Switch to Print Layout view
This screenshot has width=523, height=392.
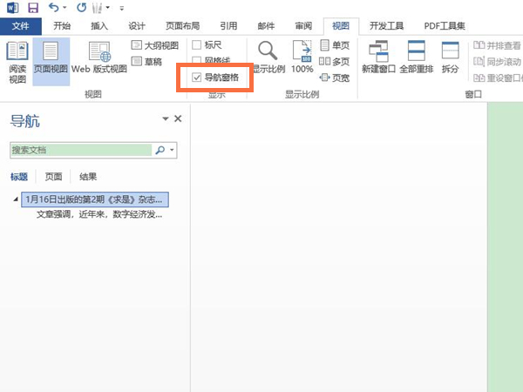[x=51, y=61]
